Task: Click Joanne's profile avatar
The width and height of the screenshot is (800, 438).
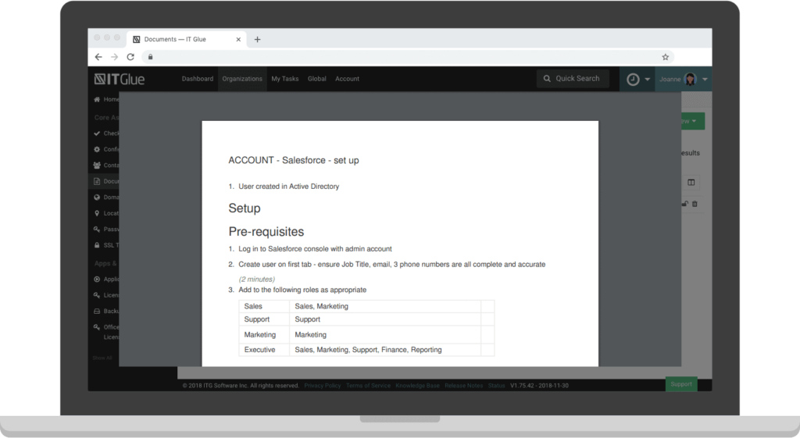Action: point(690,79)
